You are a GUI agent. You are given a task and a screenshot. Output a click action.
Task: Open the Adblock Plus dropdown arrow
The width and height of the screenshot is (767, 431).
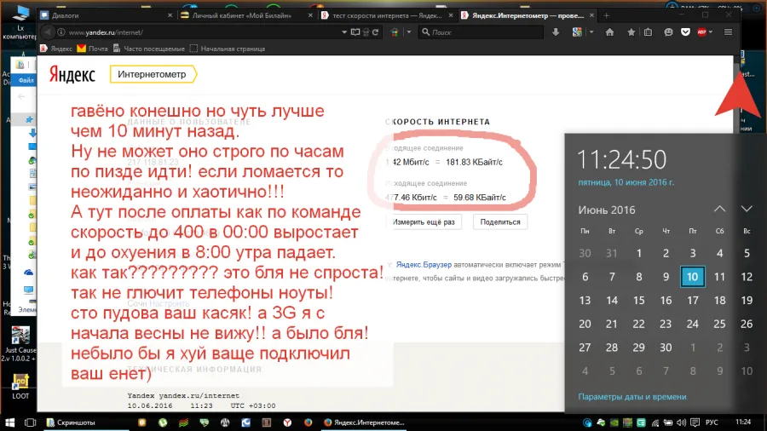pyautogui.click(x=710, y=32)
